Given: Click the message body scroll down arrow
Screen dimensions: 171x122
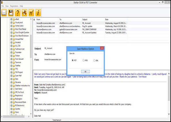Looking at the screenshot, I should pyautogui.click(x=169, y=114).
